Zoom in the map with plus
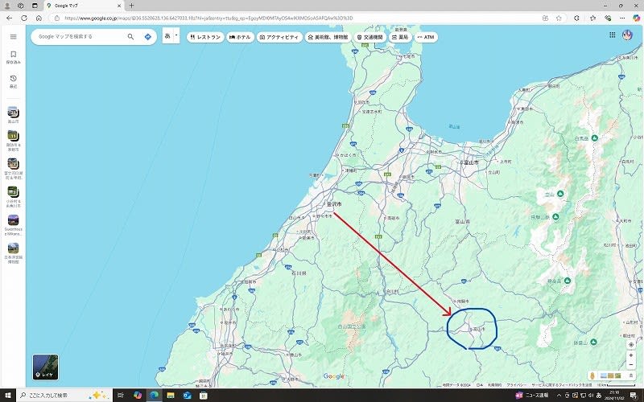 click(x=631, y=355)
